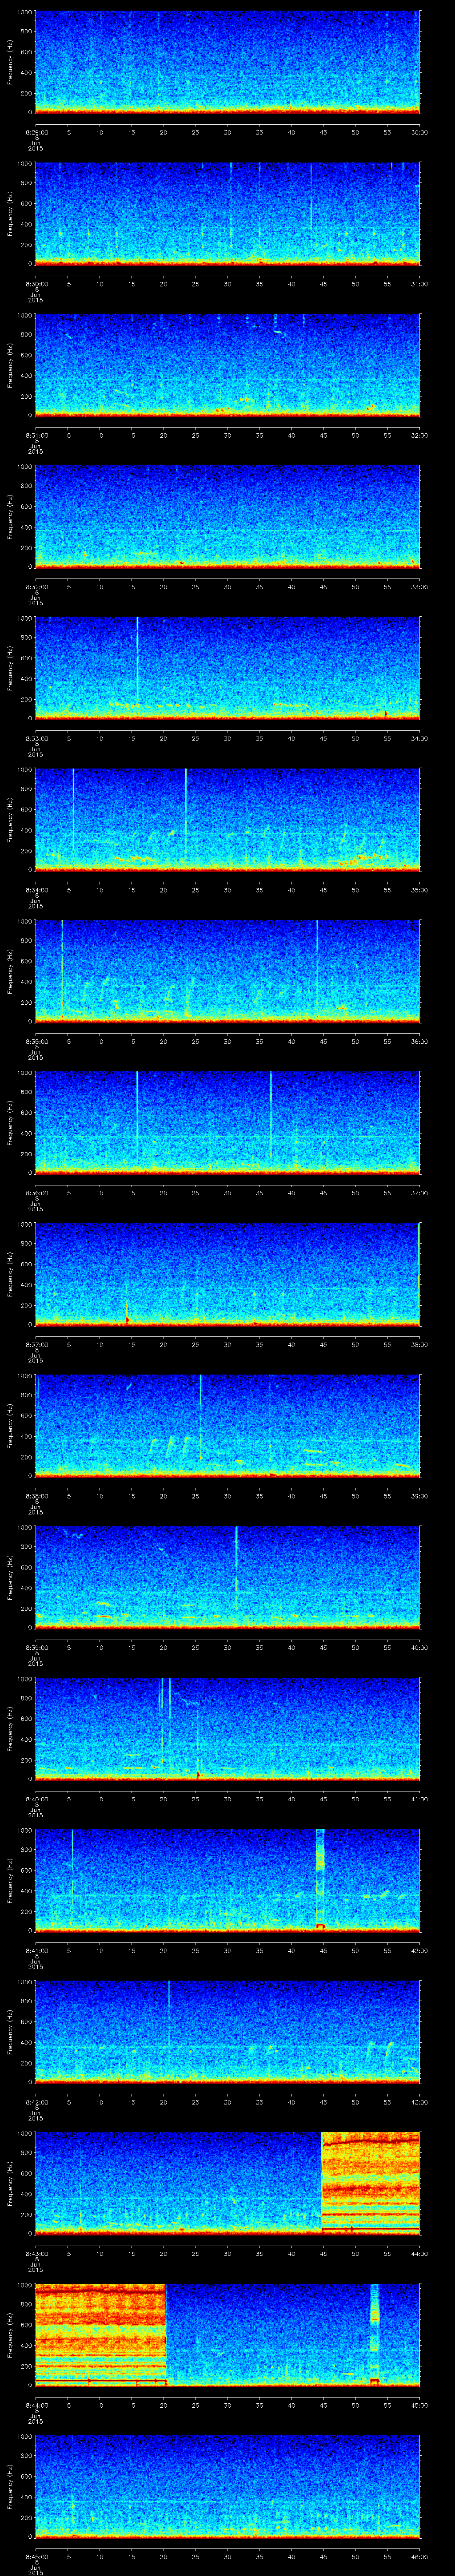Click the vertical spike near 37 seconds in the 8:36:00 spectrogram
Viewport: 455px width, 2576px height.
pyautogui.click(x=271, y=1115)
